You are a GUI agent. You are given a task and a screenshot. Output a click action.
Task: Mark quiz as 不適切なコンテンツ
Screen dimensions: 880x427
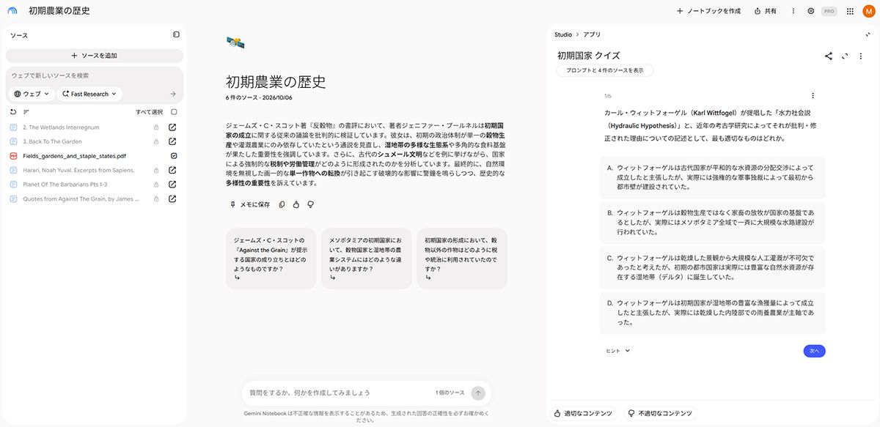(x=660, y=414)
